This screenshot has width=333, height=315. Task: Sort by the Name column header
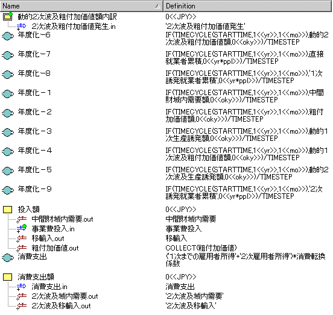tap(81, 6)
